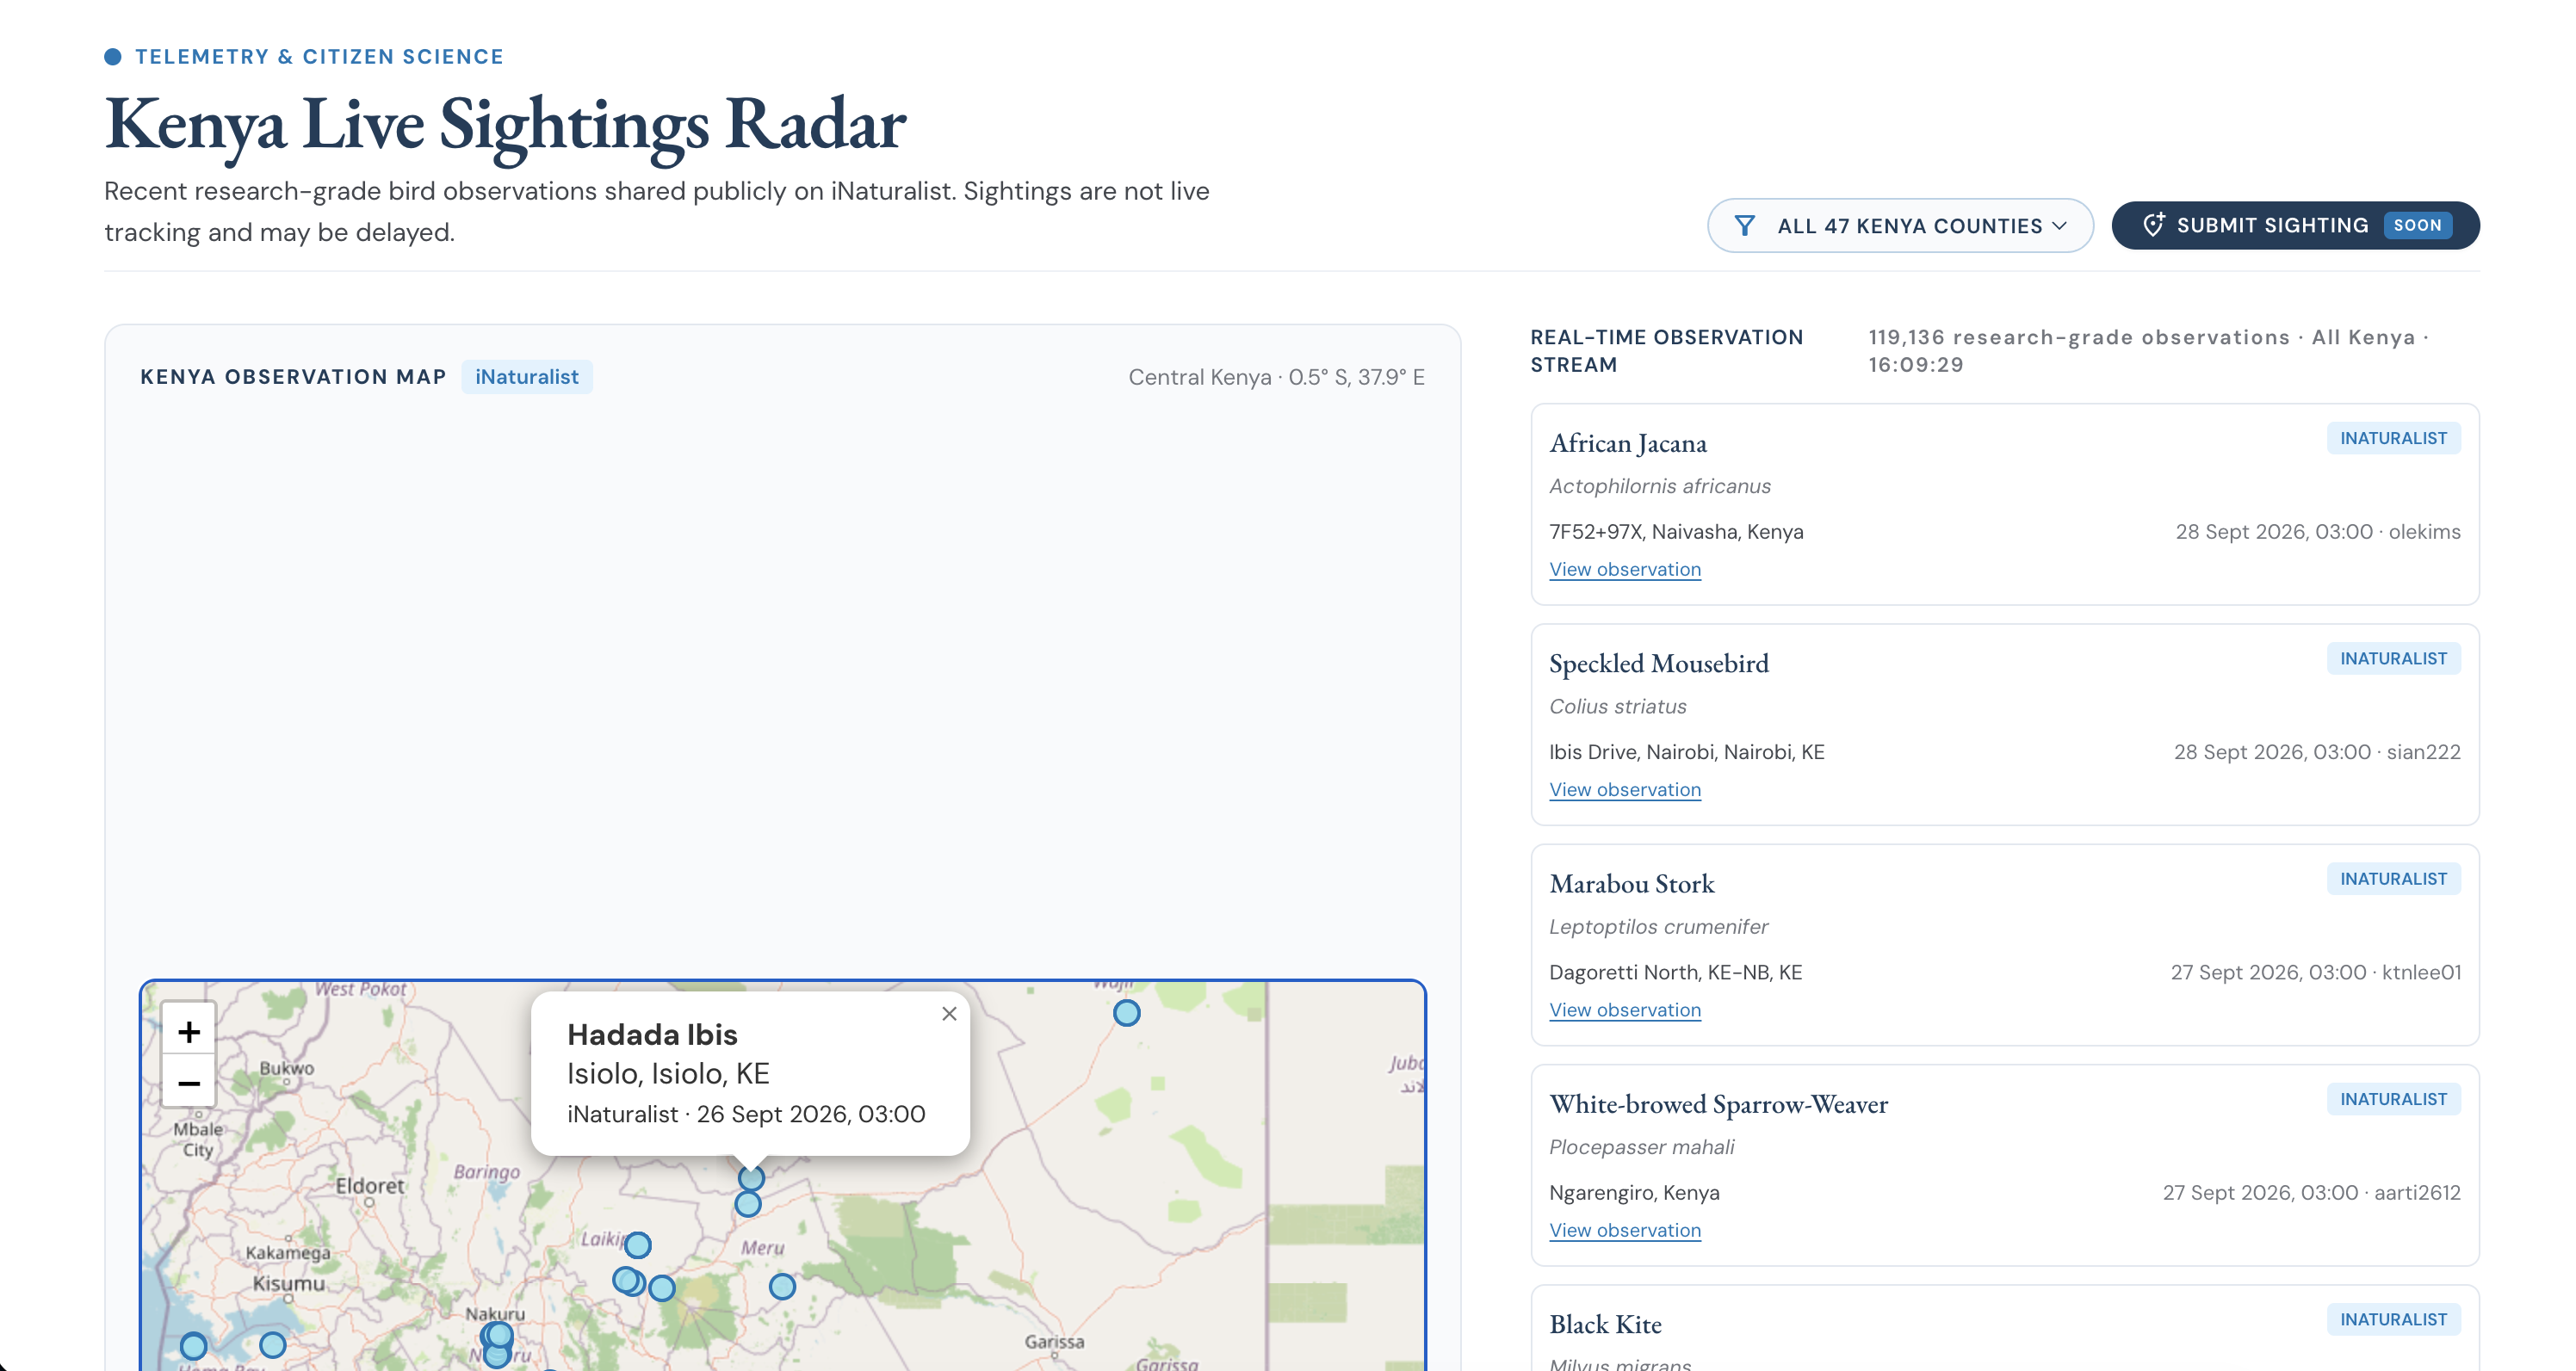Click the White-browed Sparrow-Weaver species title
Image resolution: width=2576 pixels, height=1371 pixels.
pos(1719,1104)
